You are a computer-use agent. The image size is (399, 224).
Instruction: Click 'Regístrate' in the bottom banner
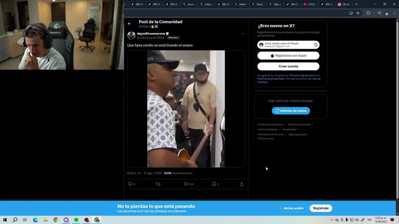[x=321, y=208]
